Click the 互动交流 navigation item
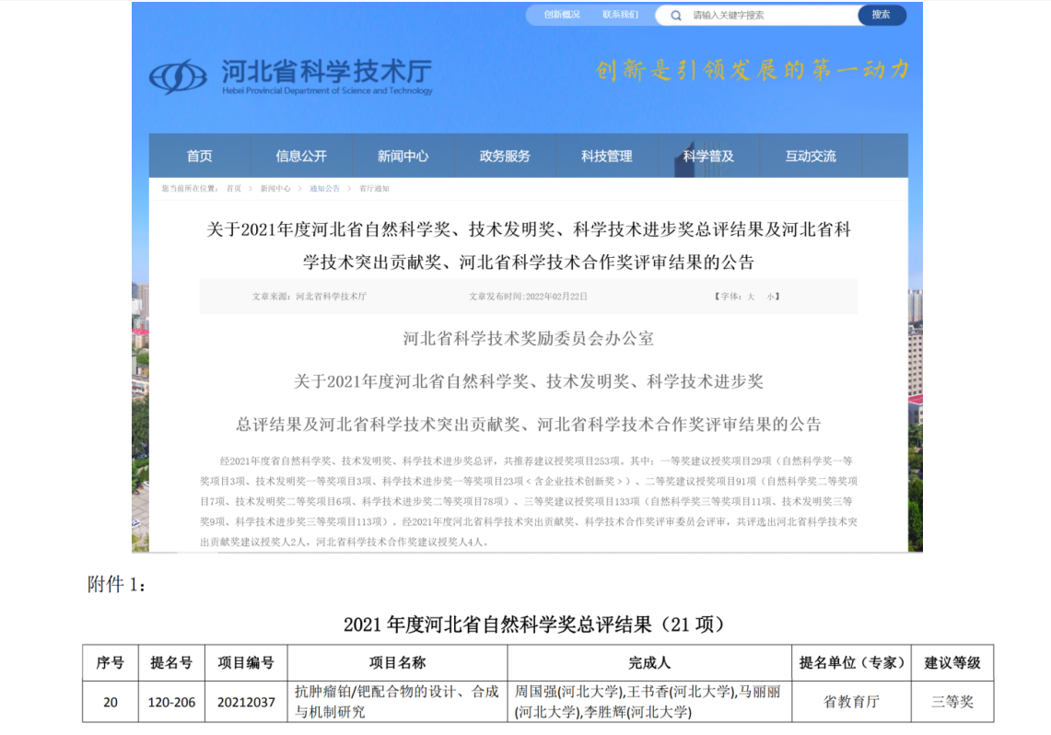This screenshot has width=1051, height=735. tap(811, 157)
